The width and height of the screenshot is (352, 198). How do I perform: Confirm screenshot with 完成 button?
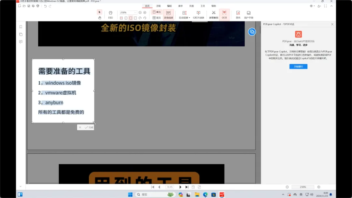coord(89,128)
